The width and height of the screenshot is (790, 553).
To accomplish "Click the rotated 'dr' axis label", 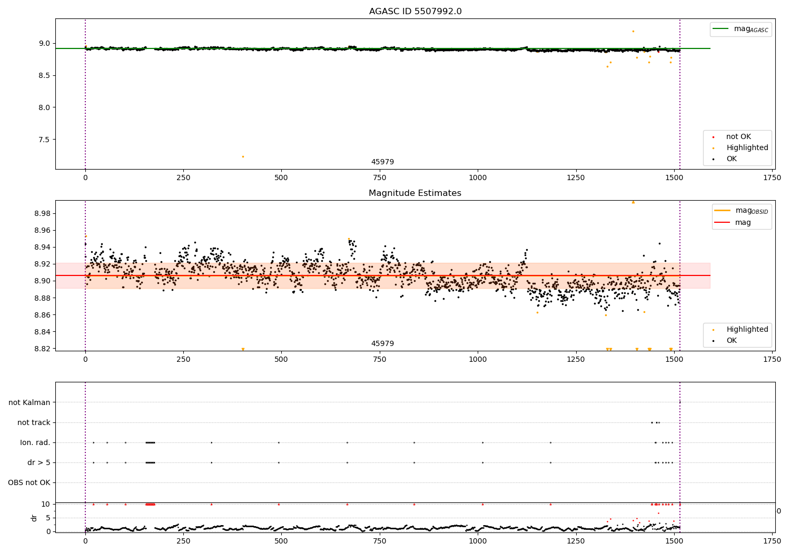I will pos(34,518).
